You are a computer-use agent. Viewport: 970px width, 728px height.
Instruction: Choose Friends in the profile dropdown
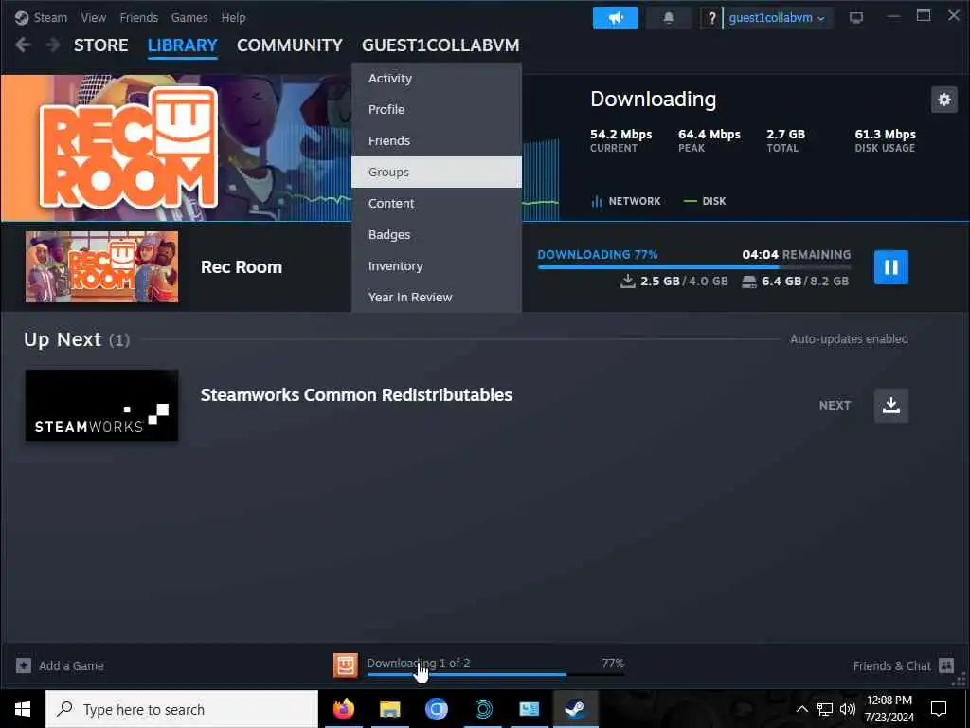pos(437,140)
